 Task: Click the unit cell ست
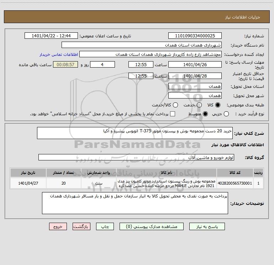tap(99, 183)
